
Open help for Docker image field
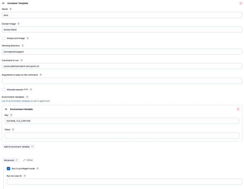(18, 24)
